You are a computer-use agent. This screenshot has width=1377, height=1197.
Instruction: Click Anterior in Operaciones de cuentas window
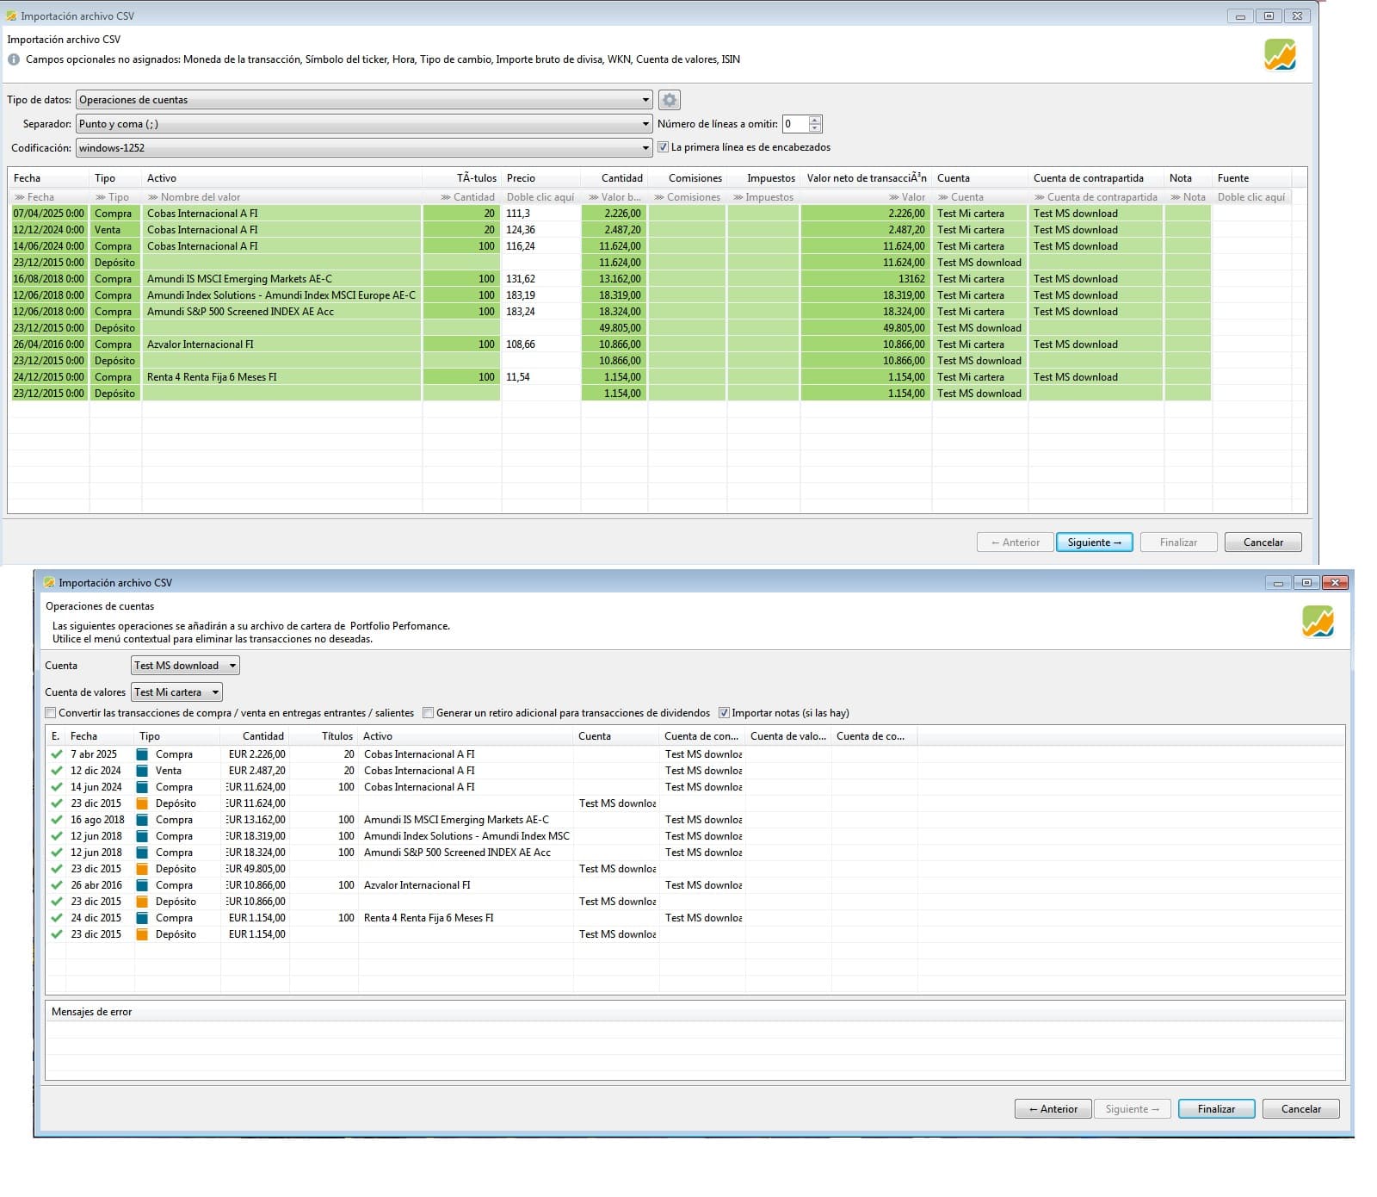point(1053,1109)
